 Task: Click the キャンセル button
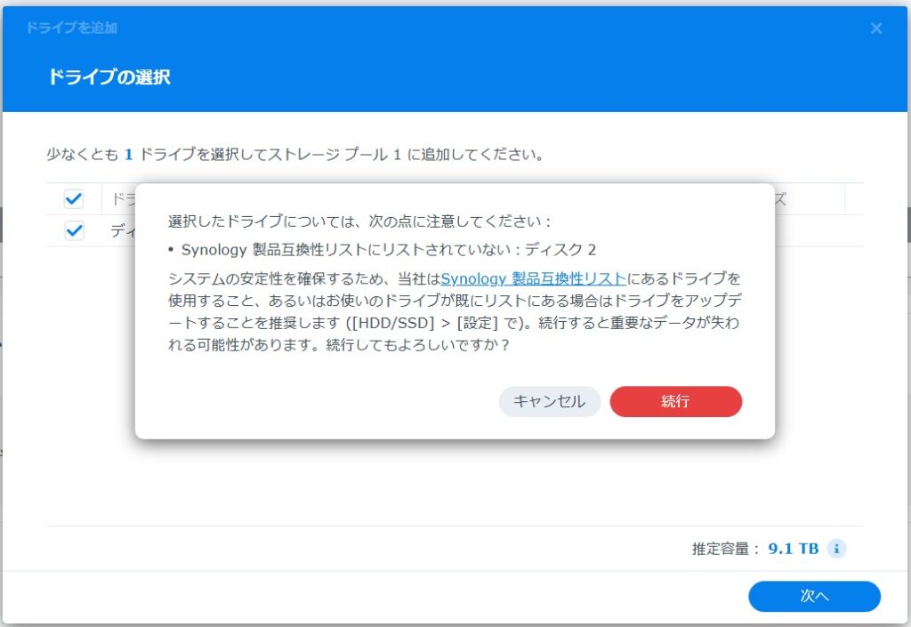[x=550, y=401]
